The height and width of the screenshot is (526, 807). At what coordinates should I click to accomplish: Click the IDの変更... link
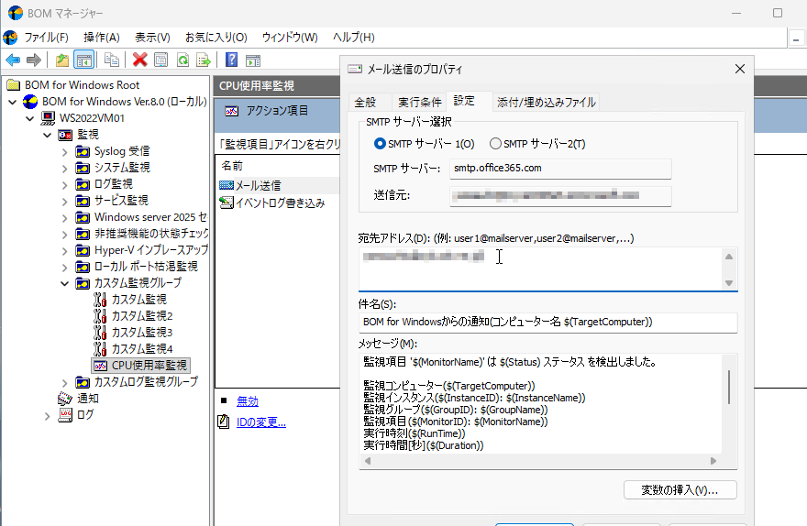(261, 422)
